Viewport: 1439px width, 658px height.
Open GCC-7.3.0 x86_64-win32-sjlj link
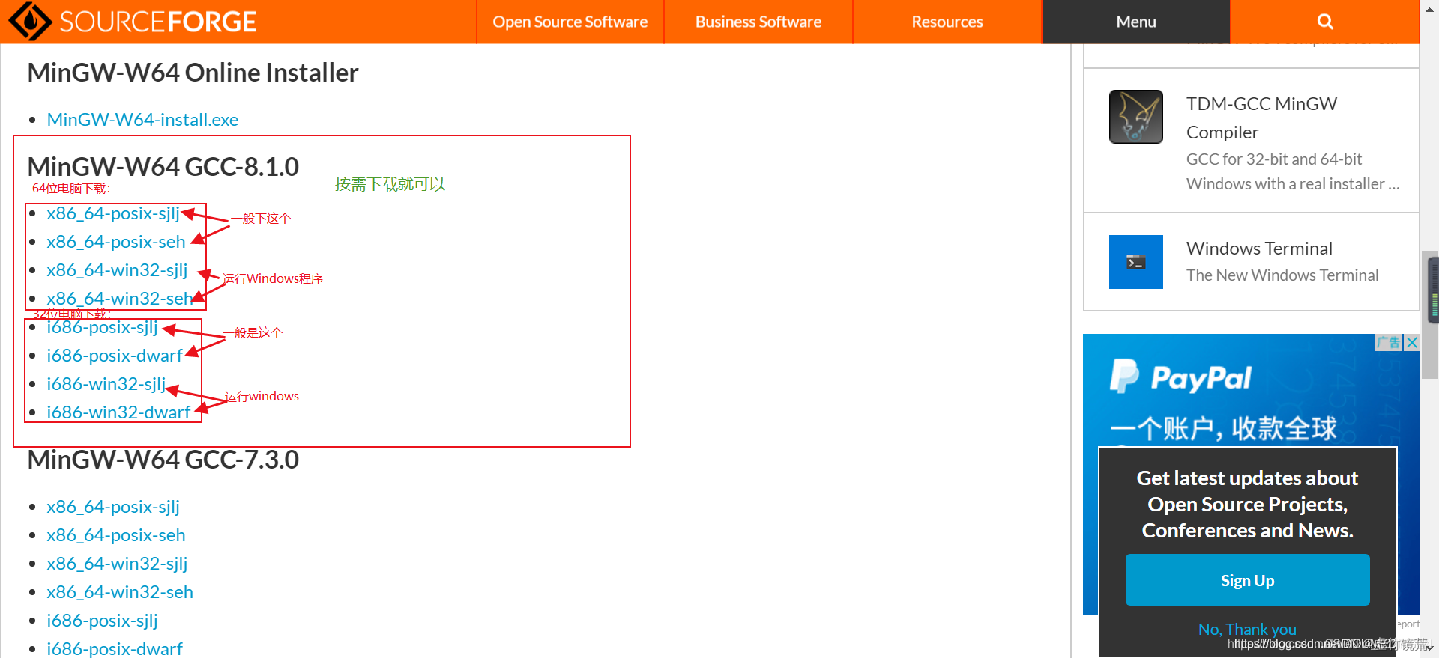(117, 564)
